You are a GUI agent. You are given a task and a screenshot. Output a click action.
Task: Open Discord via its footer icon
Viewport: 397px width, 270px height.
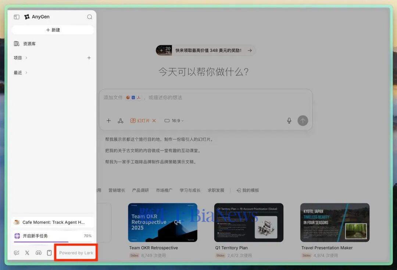38,253
